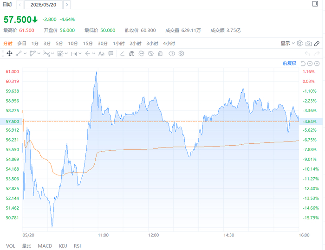This screenshot has height=250, width=325.
Task: Click the drawing toolbar drag handle
Action: point(2,54)
